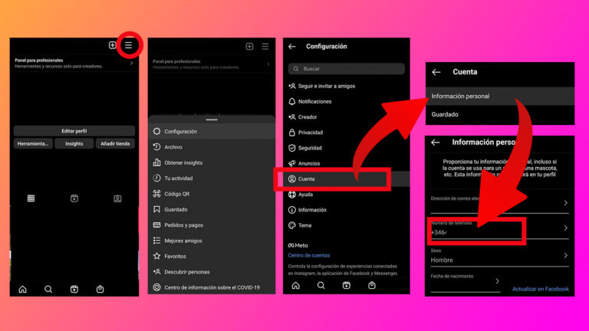The image size is (589, 331).
Task: Open Configuración in the slide-up menu
Action: (x=180, y=132)
